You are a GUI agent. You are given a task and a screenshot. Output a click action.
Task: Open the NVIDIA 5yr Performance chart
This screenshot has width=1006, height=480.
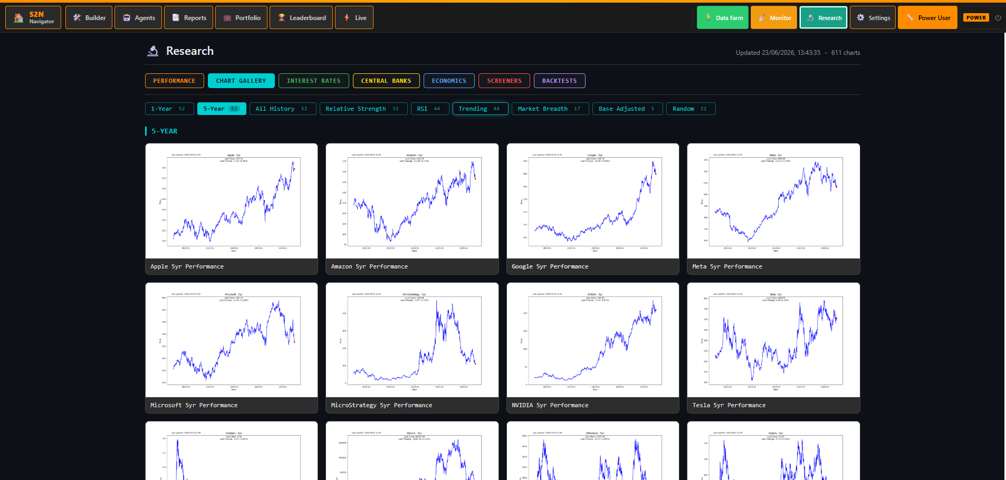coord(593,348)
